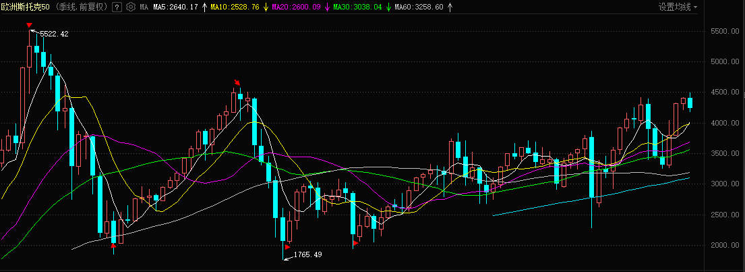The width and height of the screenshot is (745, 272).
Task: Click the 5500.00 price axis label
Action: tap(725, 31)
